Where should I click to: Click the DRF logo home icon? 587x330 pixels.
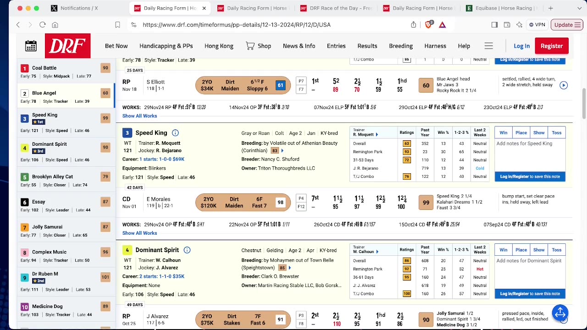[x=67, y=46]
